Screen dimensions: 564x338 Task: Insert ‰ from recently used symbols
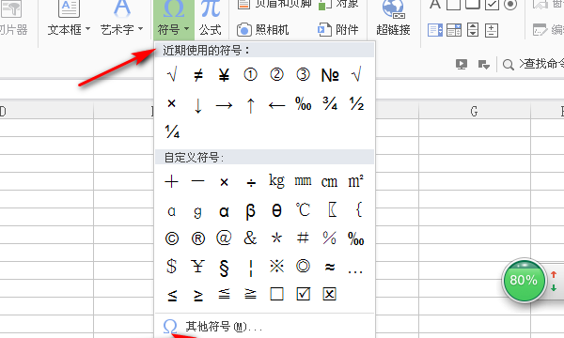coord(304,104)
